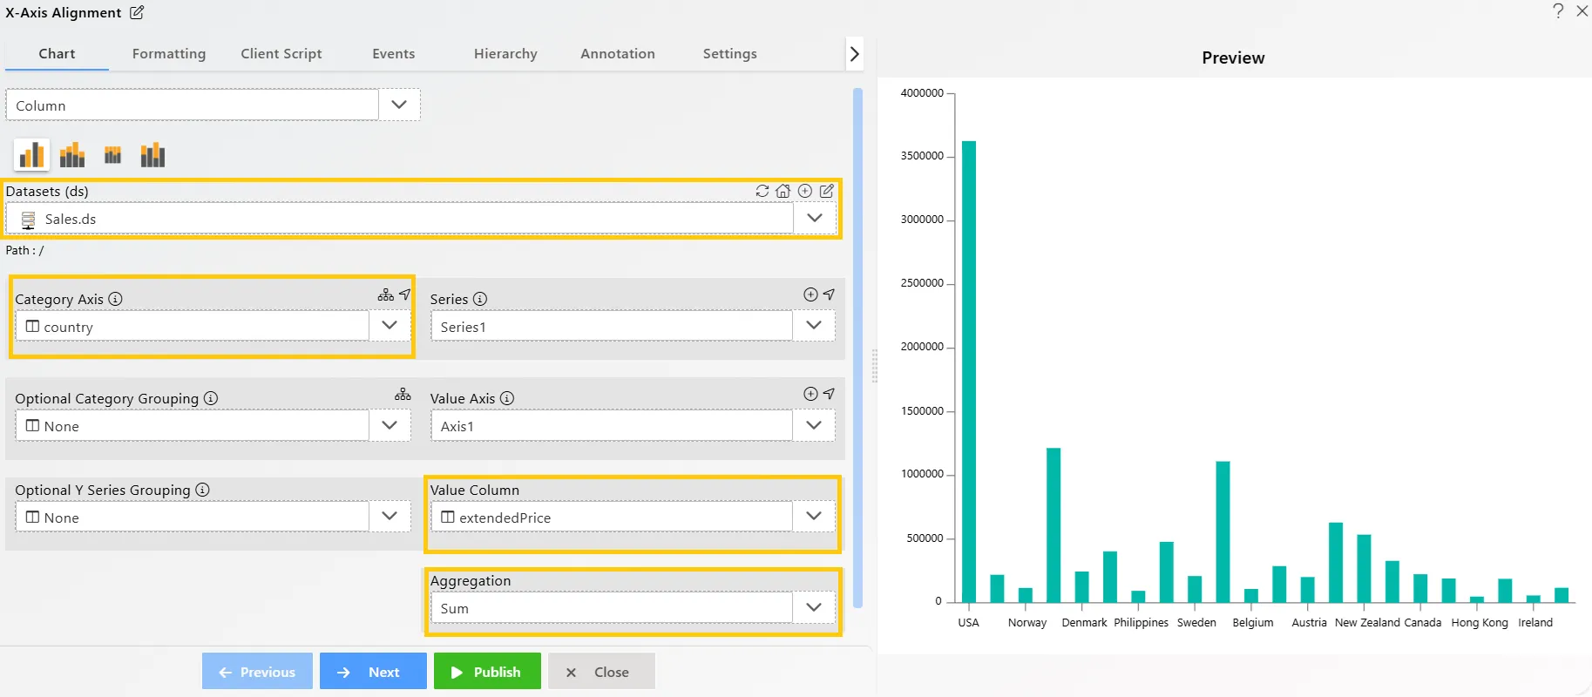Viewport: 1592px width, 697px height.
Task: Click the Value Axis arrow icon
Action: 829,394
